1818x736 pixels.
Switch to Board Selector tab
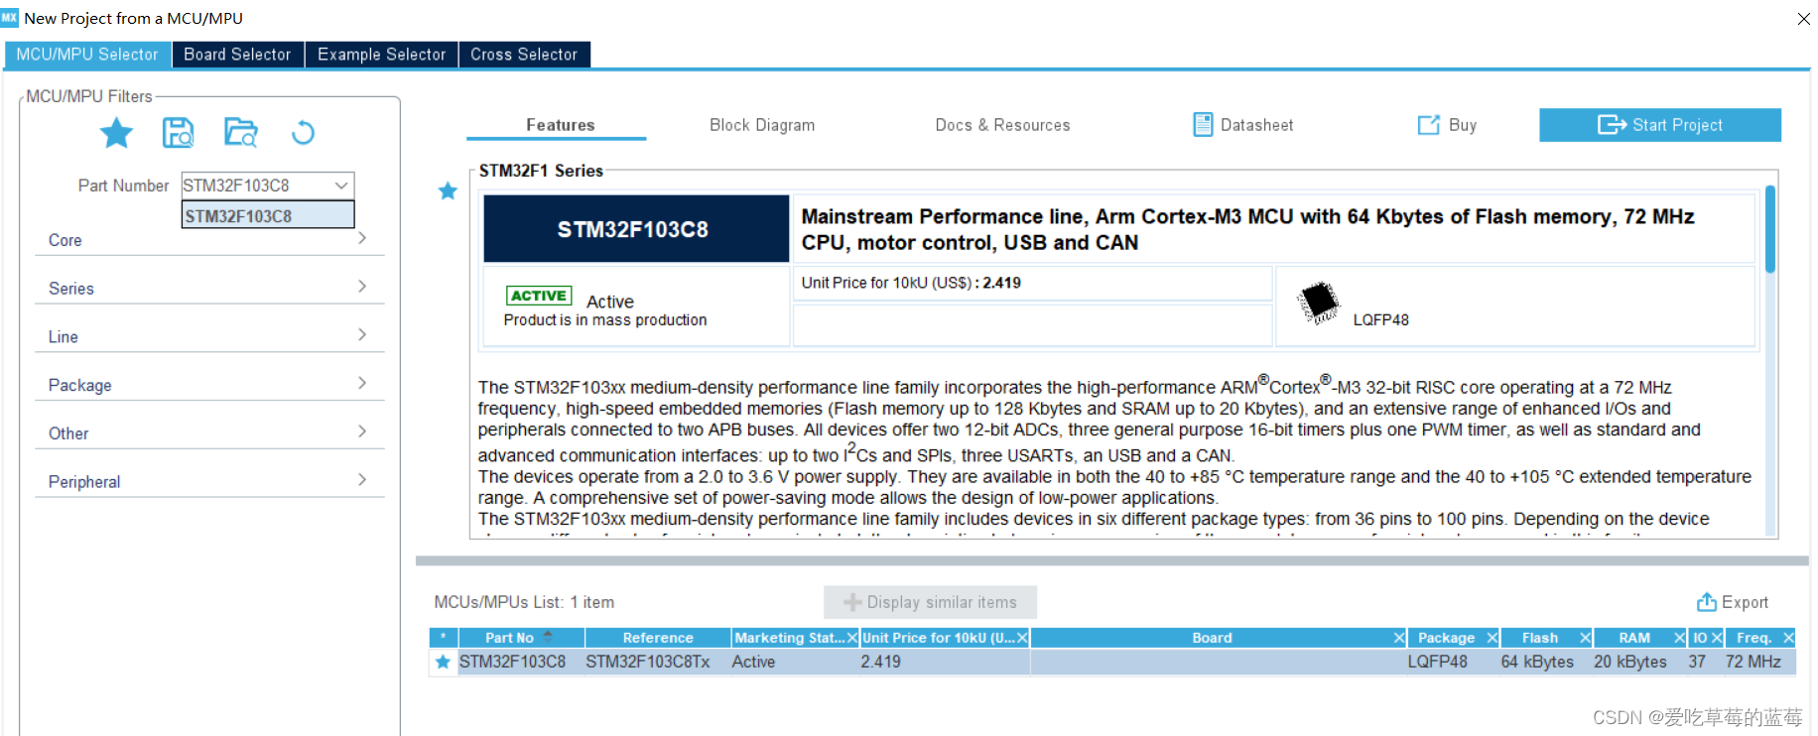pyautogui.click(x=237, y=55)
